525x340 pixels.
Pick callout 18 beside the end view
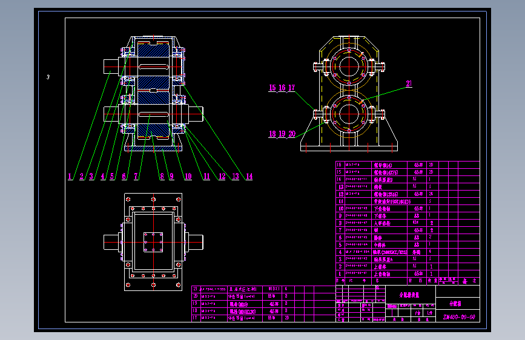(272, 134)
